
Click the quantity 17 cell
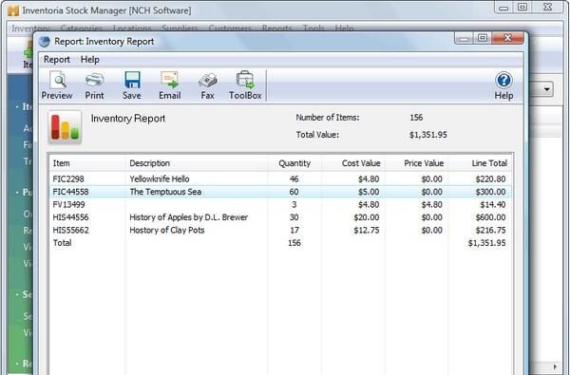point(294,230)
